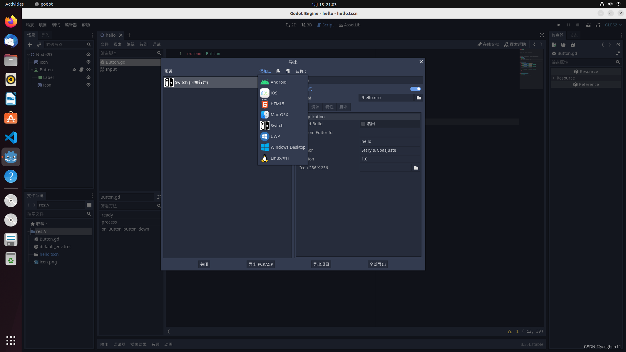Viewport: 626px width, 352px height.
Task: Switch to 节点 tab in inspector dock
Action: 573,35
